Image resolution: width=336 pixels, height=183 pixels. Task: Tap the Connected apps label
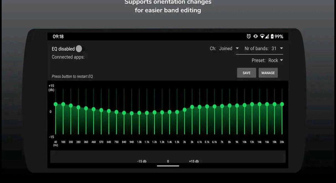(x=68, y=57)
